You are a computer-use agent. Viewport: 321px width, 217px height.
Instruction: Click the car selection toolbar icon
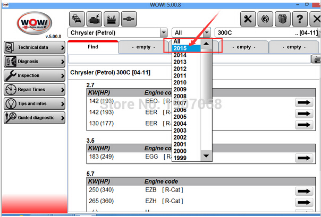click(77, 19)
